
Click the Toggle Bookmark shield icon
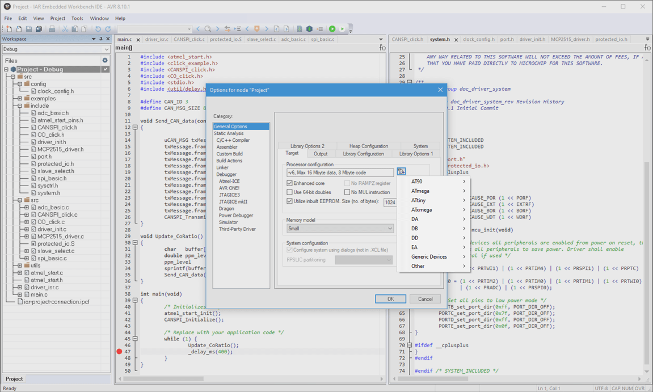257,29
